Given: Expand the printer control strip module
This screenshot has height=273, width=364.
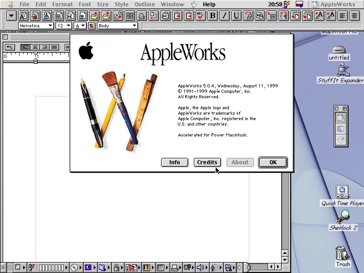Looking at the screenshot, I should tap(177, 268).
